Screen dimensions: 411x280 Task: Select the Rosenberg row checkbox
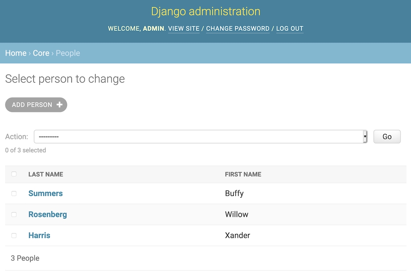(14, 215)
